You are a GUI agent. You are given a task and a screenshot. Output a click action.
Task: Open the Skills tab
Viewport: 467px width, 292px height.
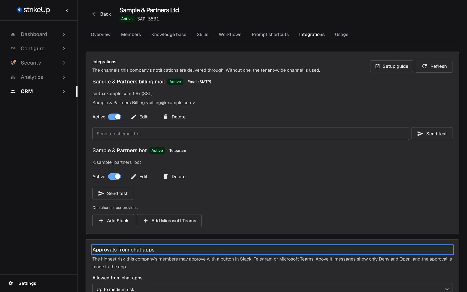[x=203, y=35]
